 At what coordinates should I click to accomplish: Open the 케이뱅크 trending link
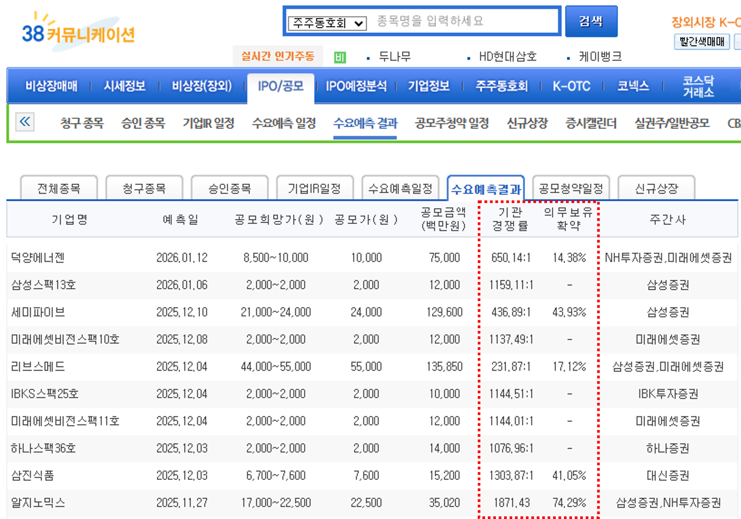[x=600, y=57]
